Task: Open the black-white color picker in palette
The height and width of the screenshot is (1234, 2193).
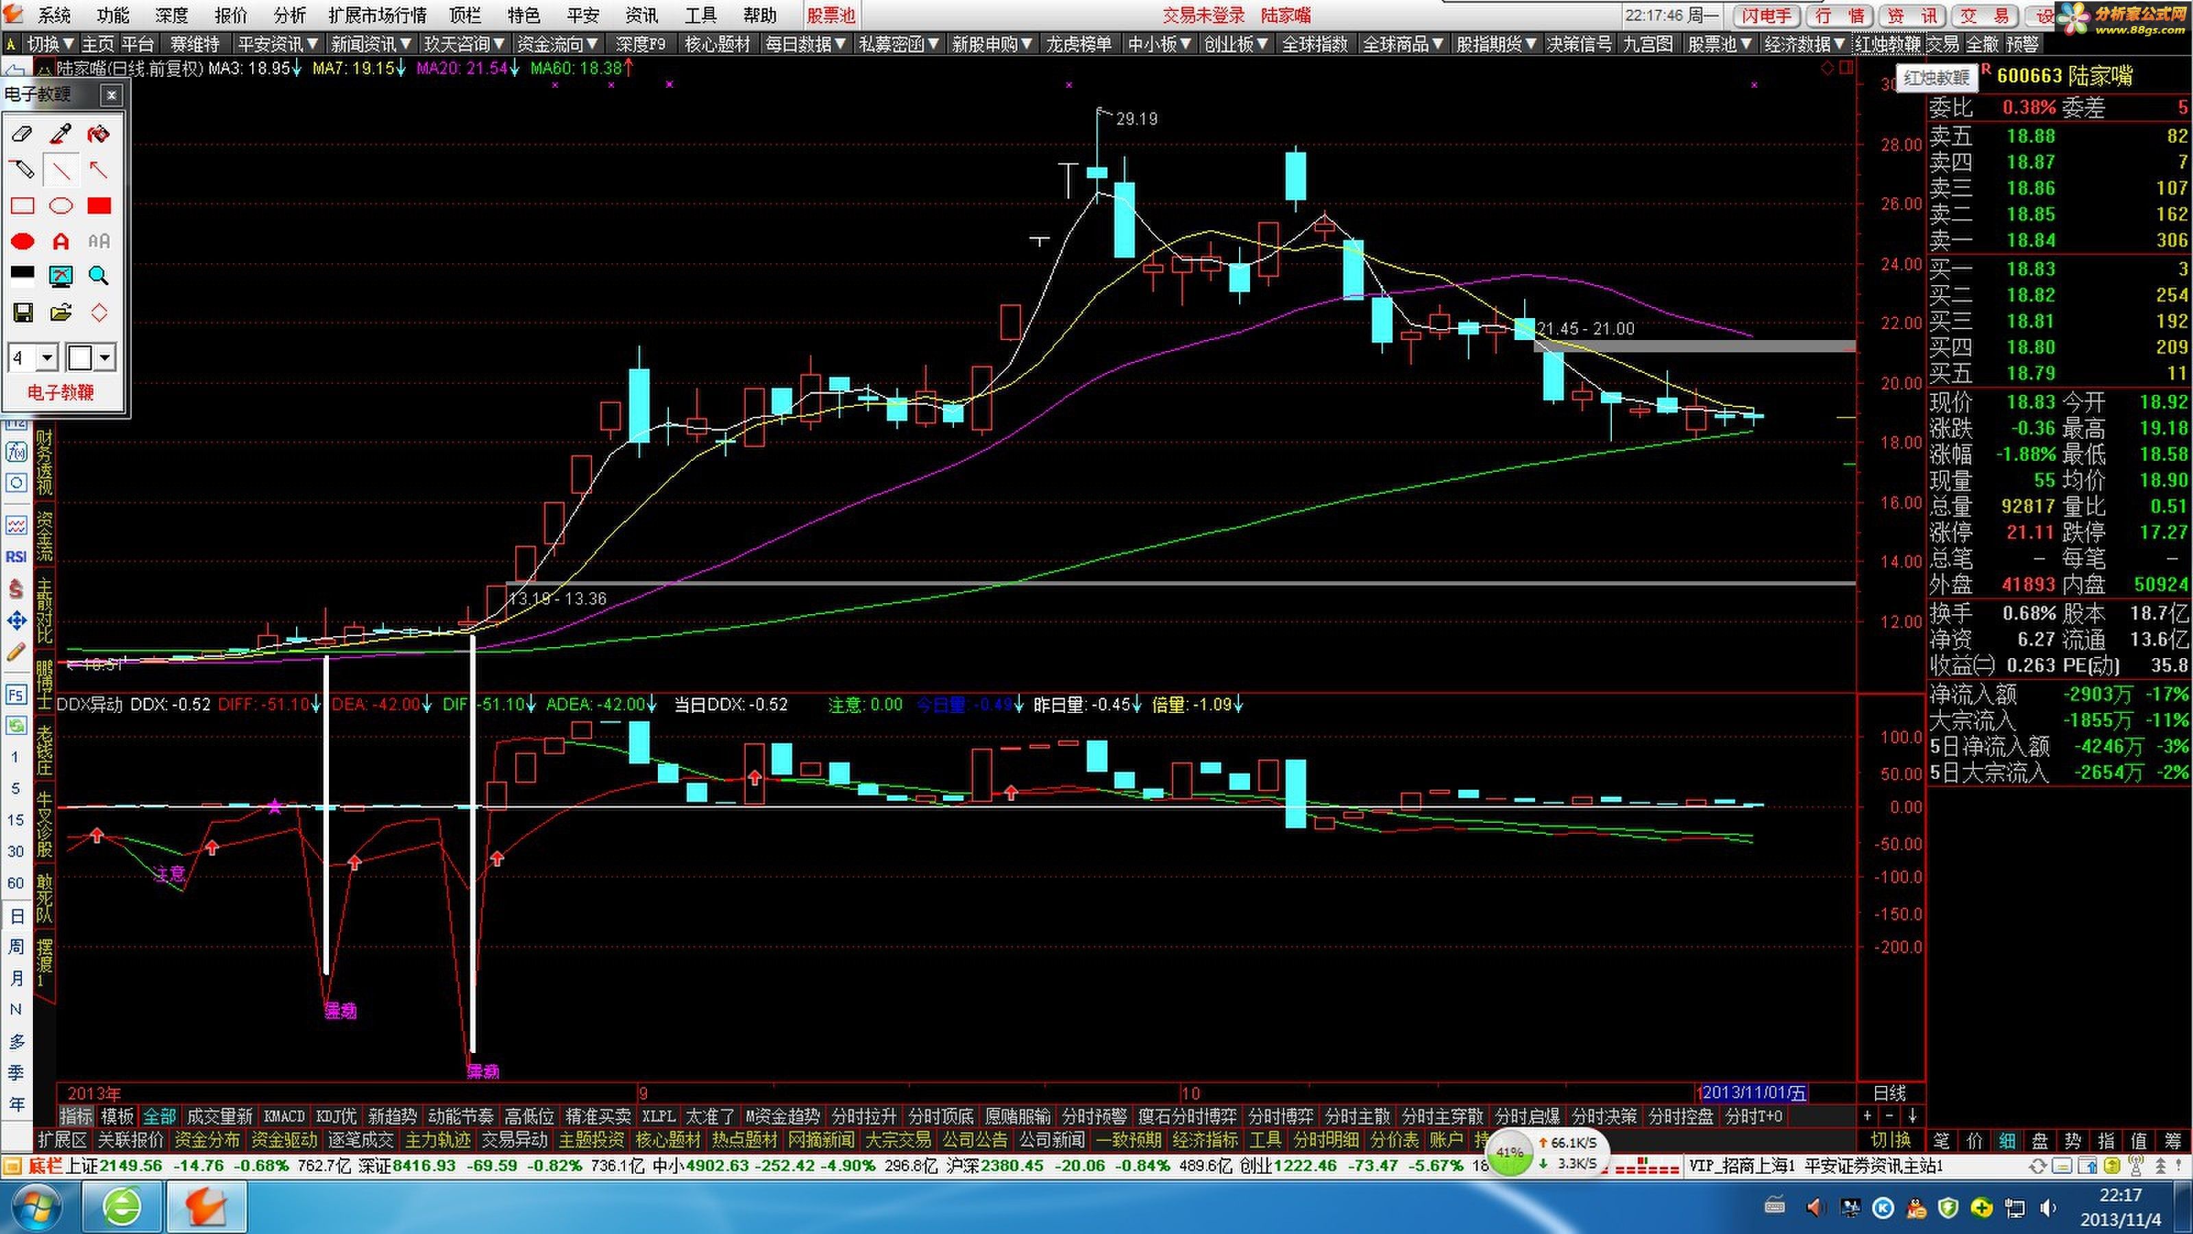Action: (x=22, y=276)
